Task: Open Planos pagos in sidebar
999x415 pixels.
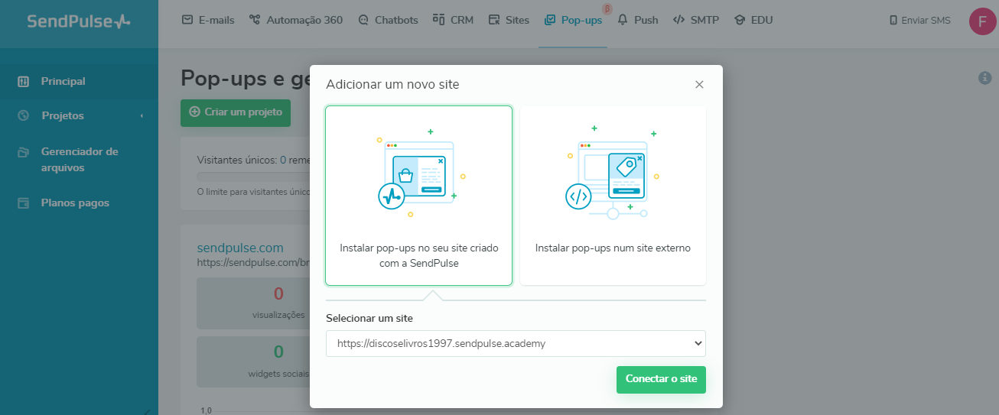Action: point(75,203)
